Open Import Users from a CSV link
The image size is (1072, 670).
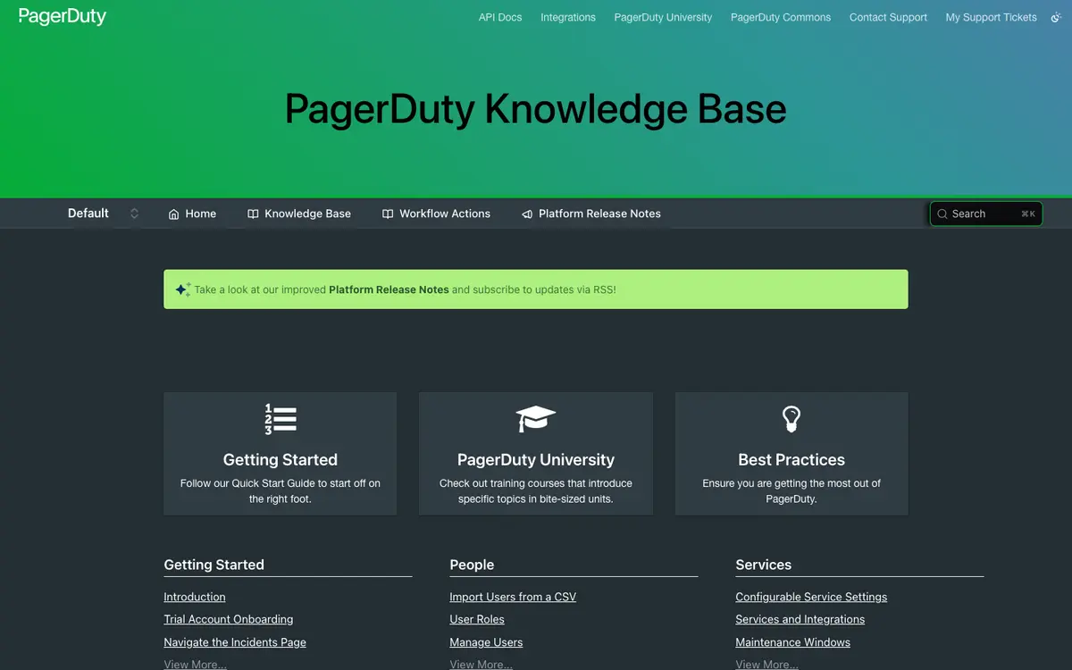(513, 597)
